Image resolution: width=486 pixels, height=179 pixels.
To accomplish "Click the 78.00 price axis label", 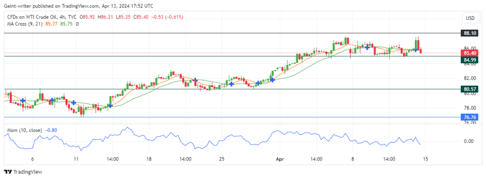I will 470,108.
